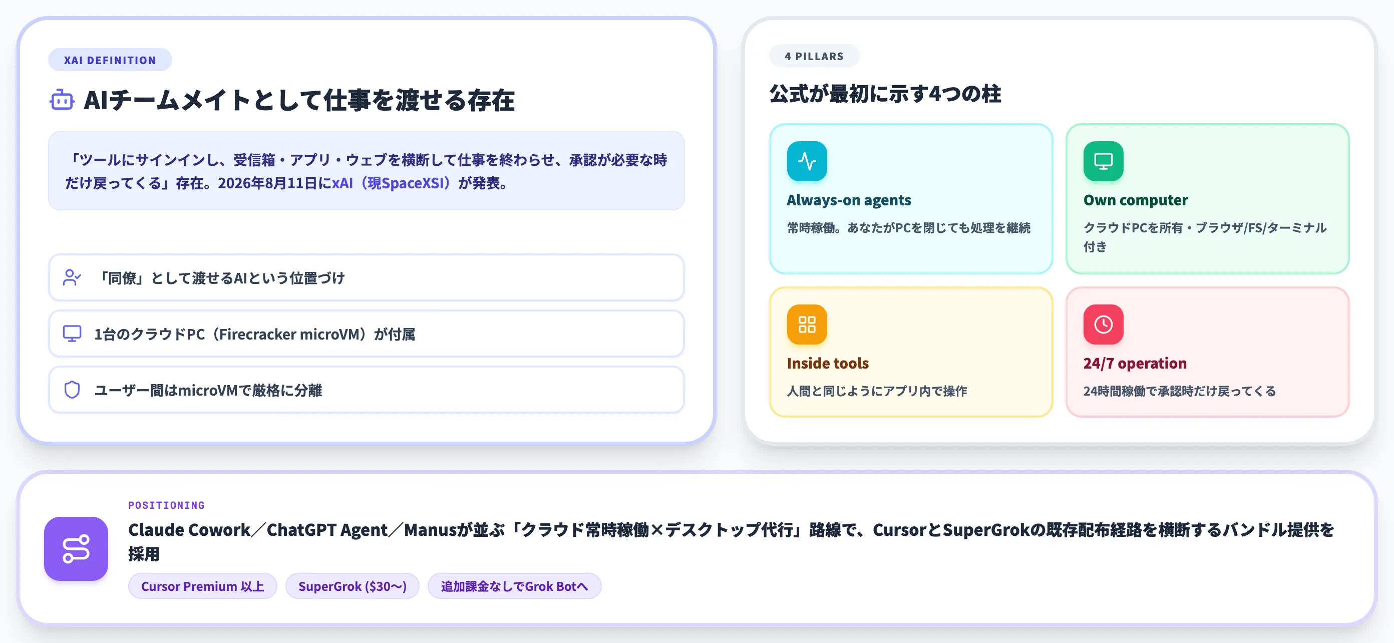
Task: Click the robot icon beside the AIチームメイト heading
Action: pos(62,100)
